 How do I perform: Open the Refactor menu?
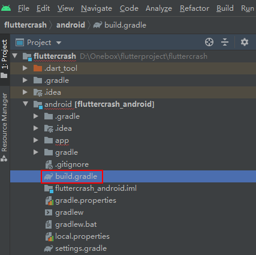[194, 8]
